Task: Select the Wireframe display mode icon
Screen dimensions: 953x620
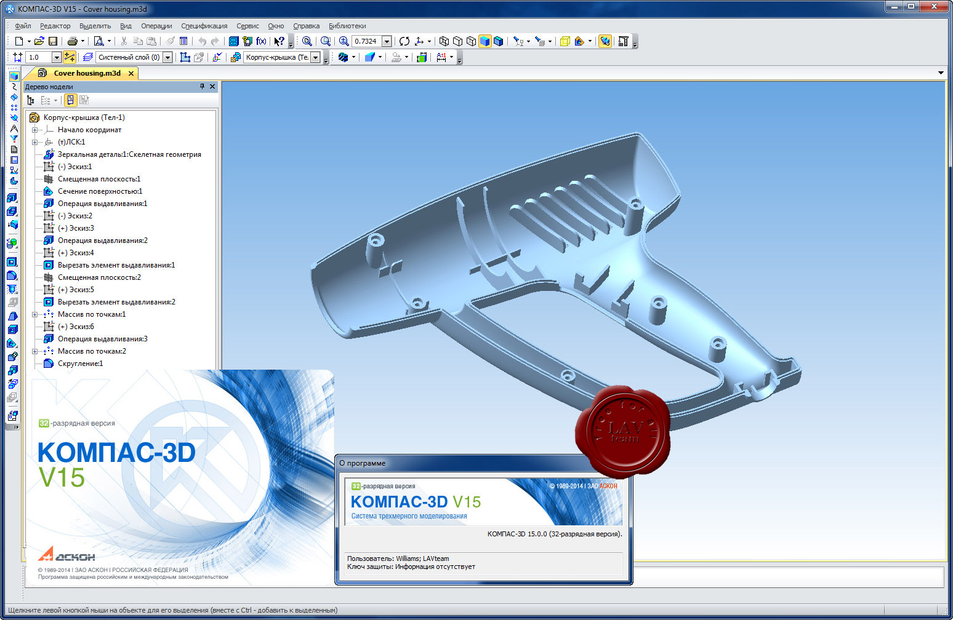Action: click(444, 41)
